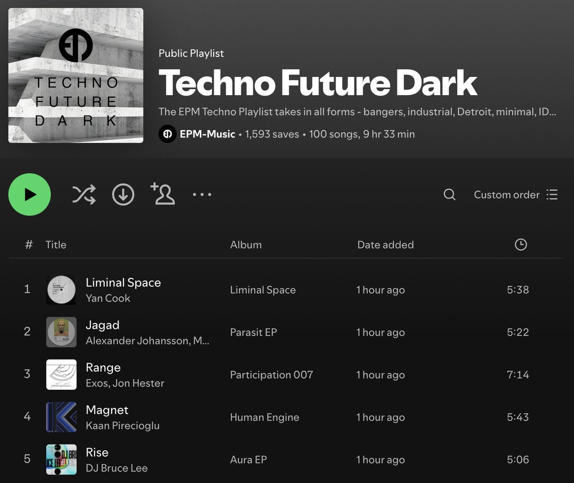Click the Techno Future Dark playlist title
The width and height of the screenshot is (574, 483).
(x=318, y=83)
